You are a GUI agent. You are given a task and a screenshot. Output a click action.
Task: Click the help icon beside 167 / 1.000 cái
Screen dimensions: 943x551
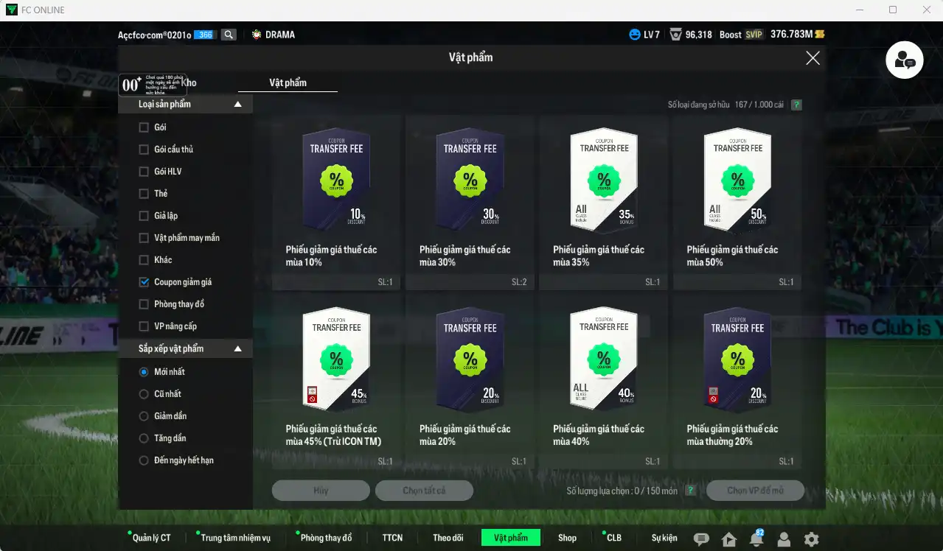796,105
